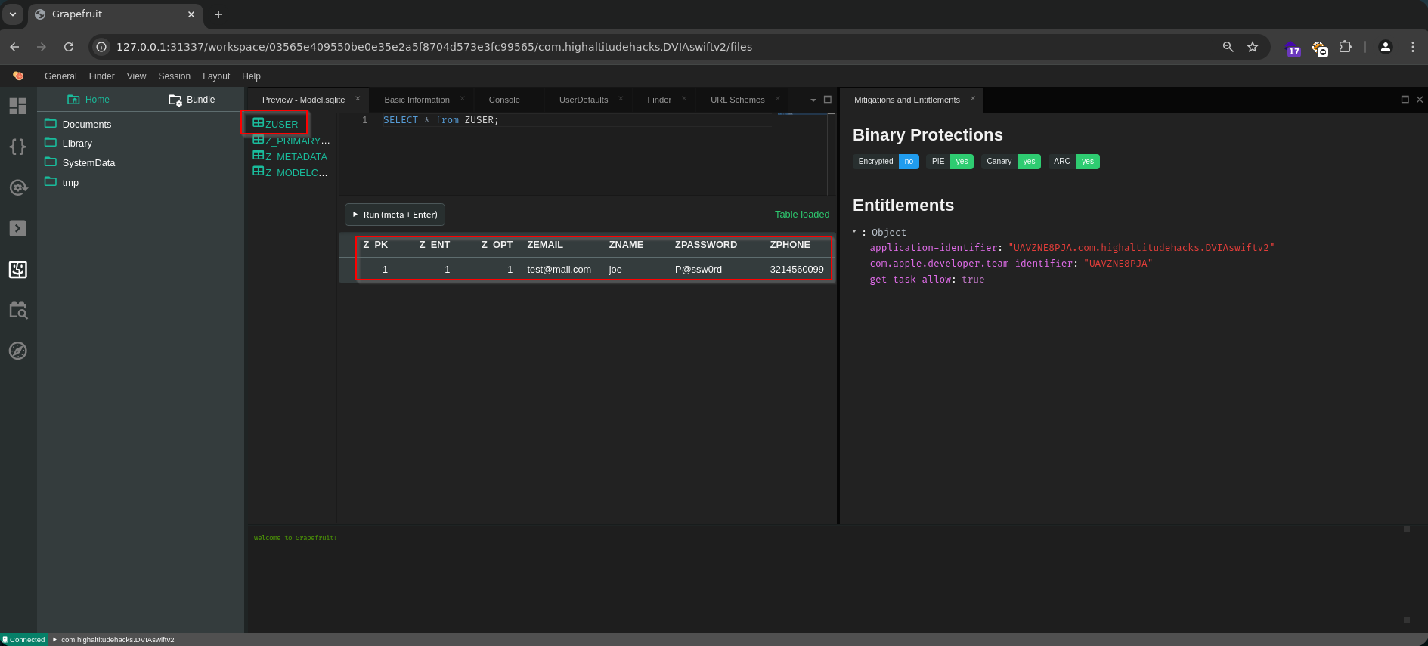Click the Grapefruit logo in menu bar
This screenshot has height=646, width=1428.
click(x=18, y=76)
